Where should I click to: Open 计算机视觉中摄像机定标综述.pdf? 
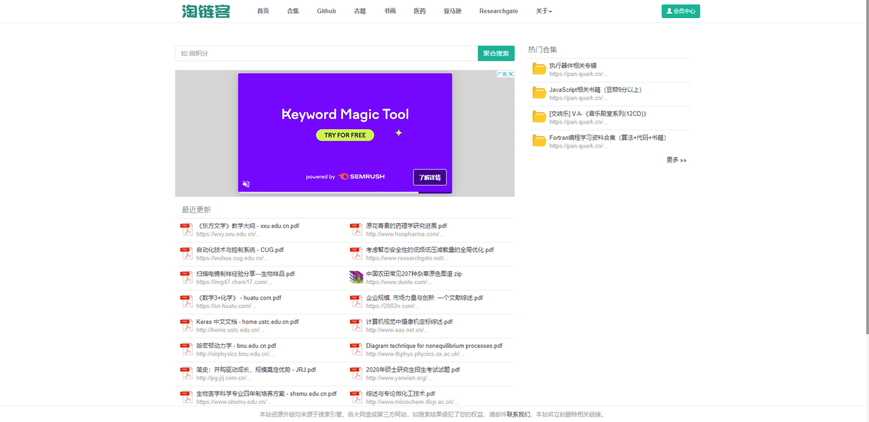pos(409,322)
